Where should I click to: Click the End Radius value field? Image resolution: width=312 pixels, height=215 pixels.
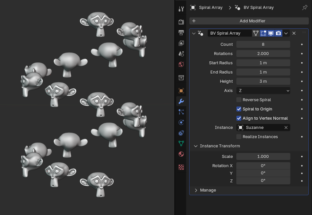tap(263, 72)
